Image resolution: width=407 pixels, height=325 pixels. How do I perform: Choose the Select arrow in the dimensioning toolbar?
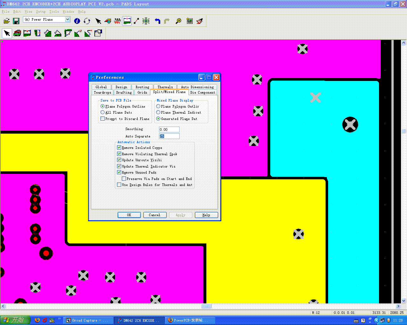click(x=7, y=33)
